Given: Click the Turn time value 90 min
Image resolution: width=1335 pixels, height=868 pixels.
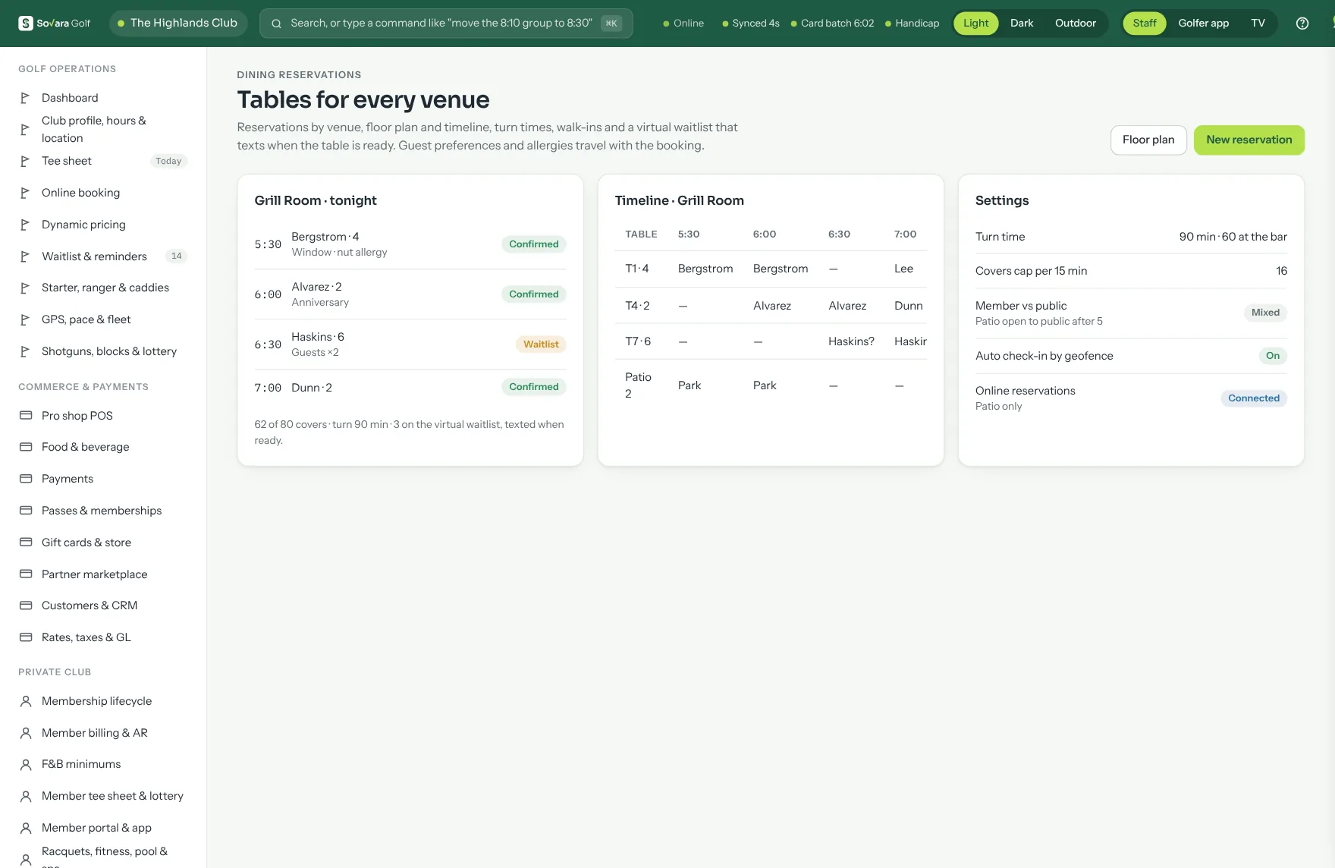Looking at the screenshot, I should 1233,237.
